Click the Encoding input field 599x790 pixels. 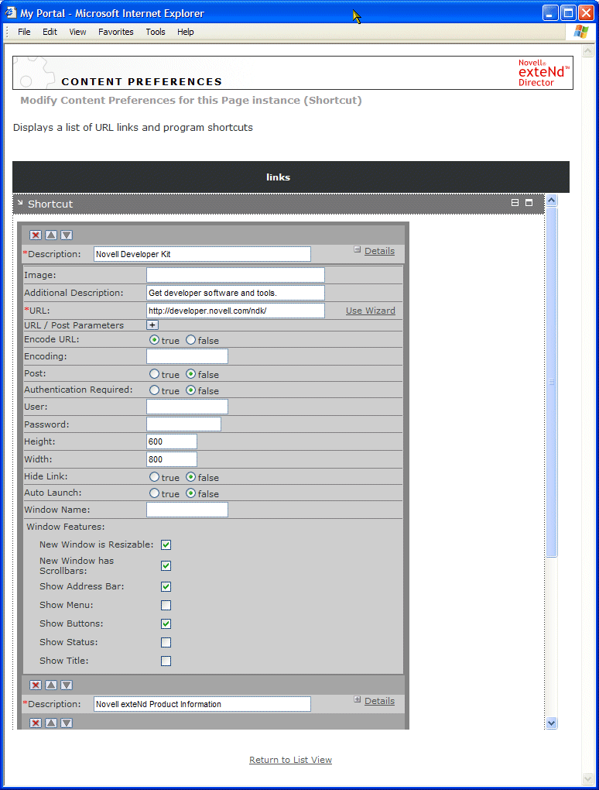[x=187, y=357]
